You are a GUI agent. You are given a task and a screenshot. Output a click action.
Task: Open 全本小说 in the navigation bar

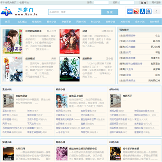click(x=140, y=22)
